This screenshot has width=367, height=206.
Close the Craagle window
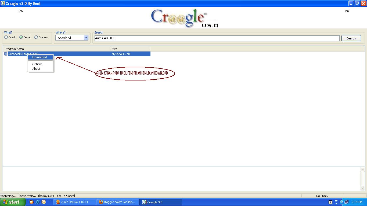pos(364,3)
